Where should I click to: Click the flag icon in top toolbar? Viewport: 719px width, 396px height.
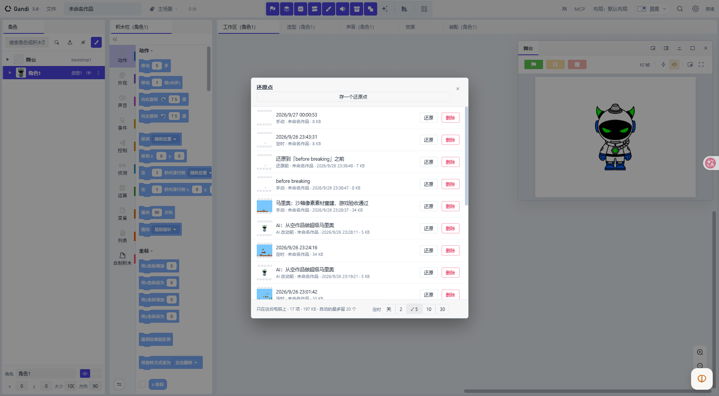[x=273, y=9]
